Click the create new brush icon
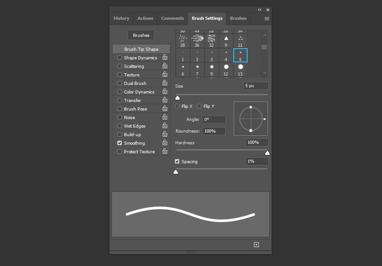 pyautogui.click(x=256, y=244)
